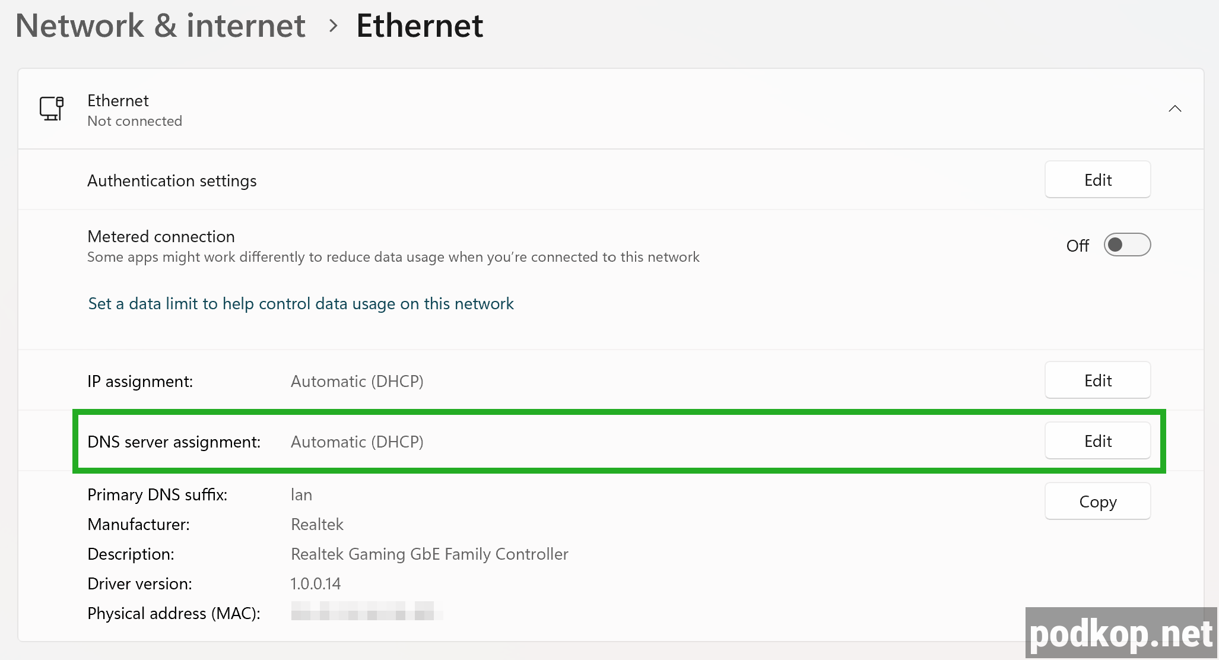
Task: Edit the IP assignment settings
Action: [1097, 380]
